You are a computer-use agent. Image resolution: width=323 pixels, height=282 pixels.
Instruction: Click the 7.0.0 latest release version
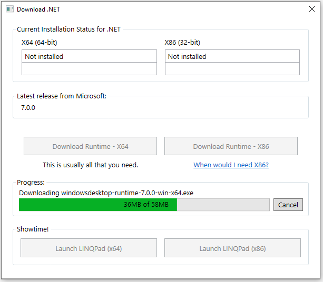click(28, 107)
